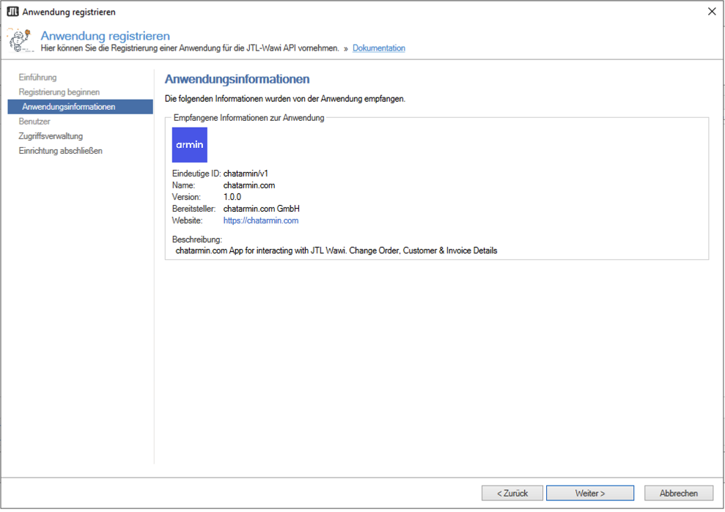Go back with the Zurück button
The image size is (725, 512).
click(512, 493)
